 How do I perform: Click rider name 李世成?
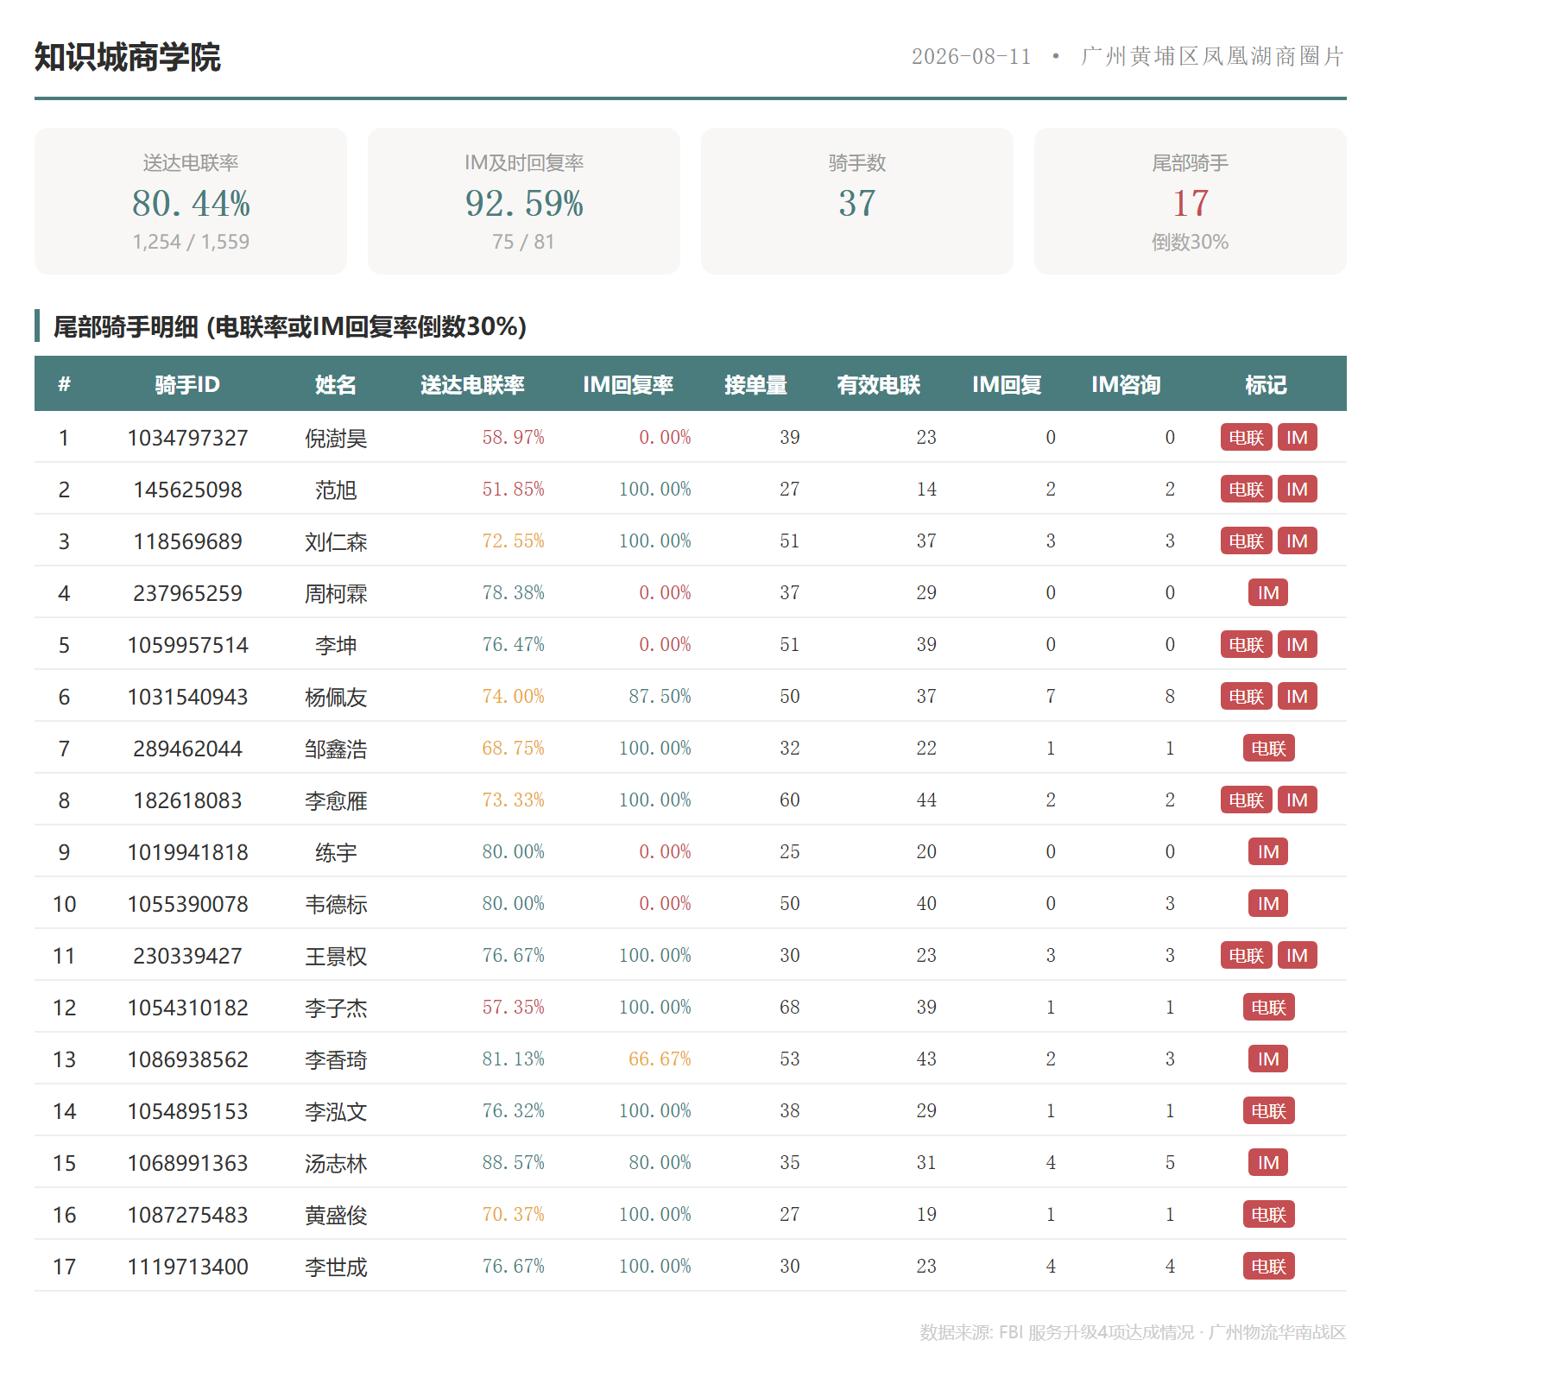[x=336, y=1267]
